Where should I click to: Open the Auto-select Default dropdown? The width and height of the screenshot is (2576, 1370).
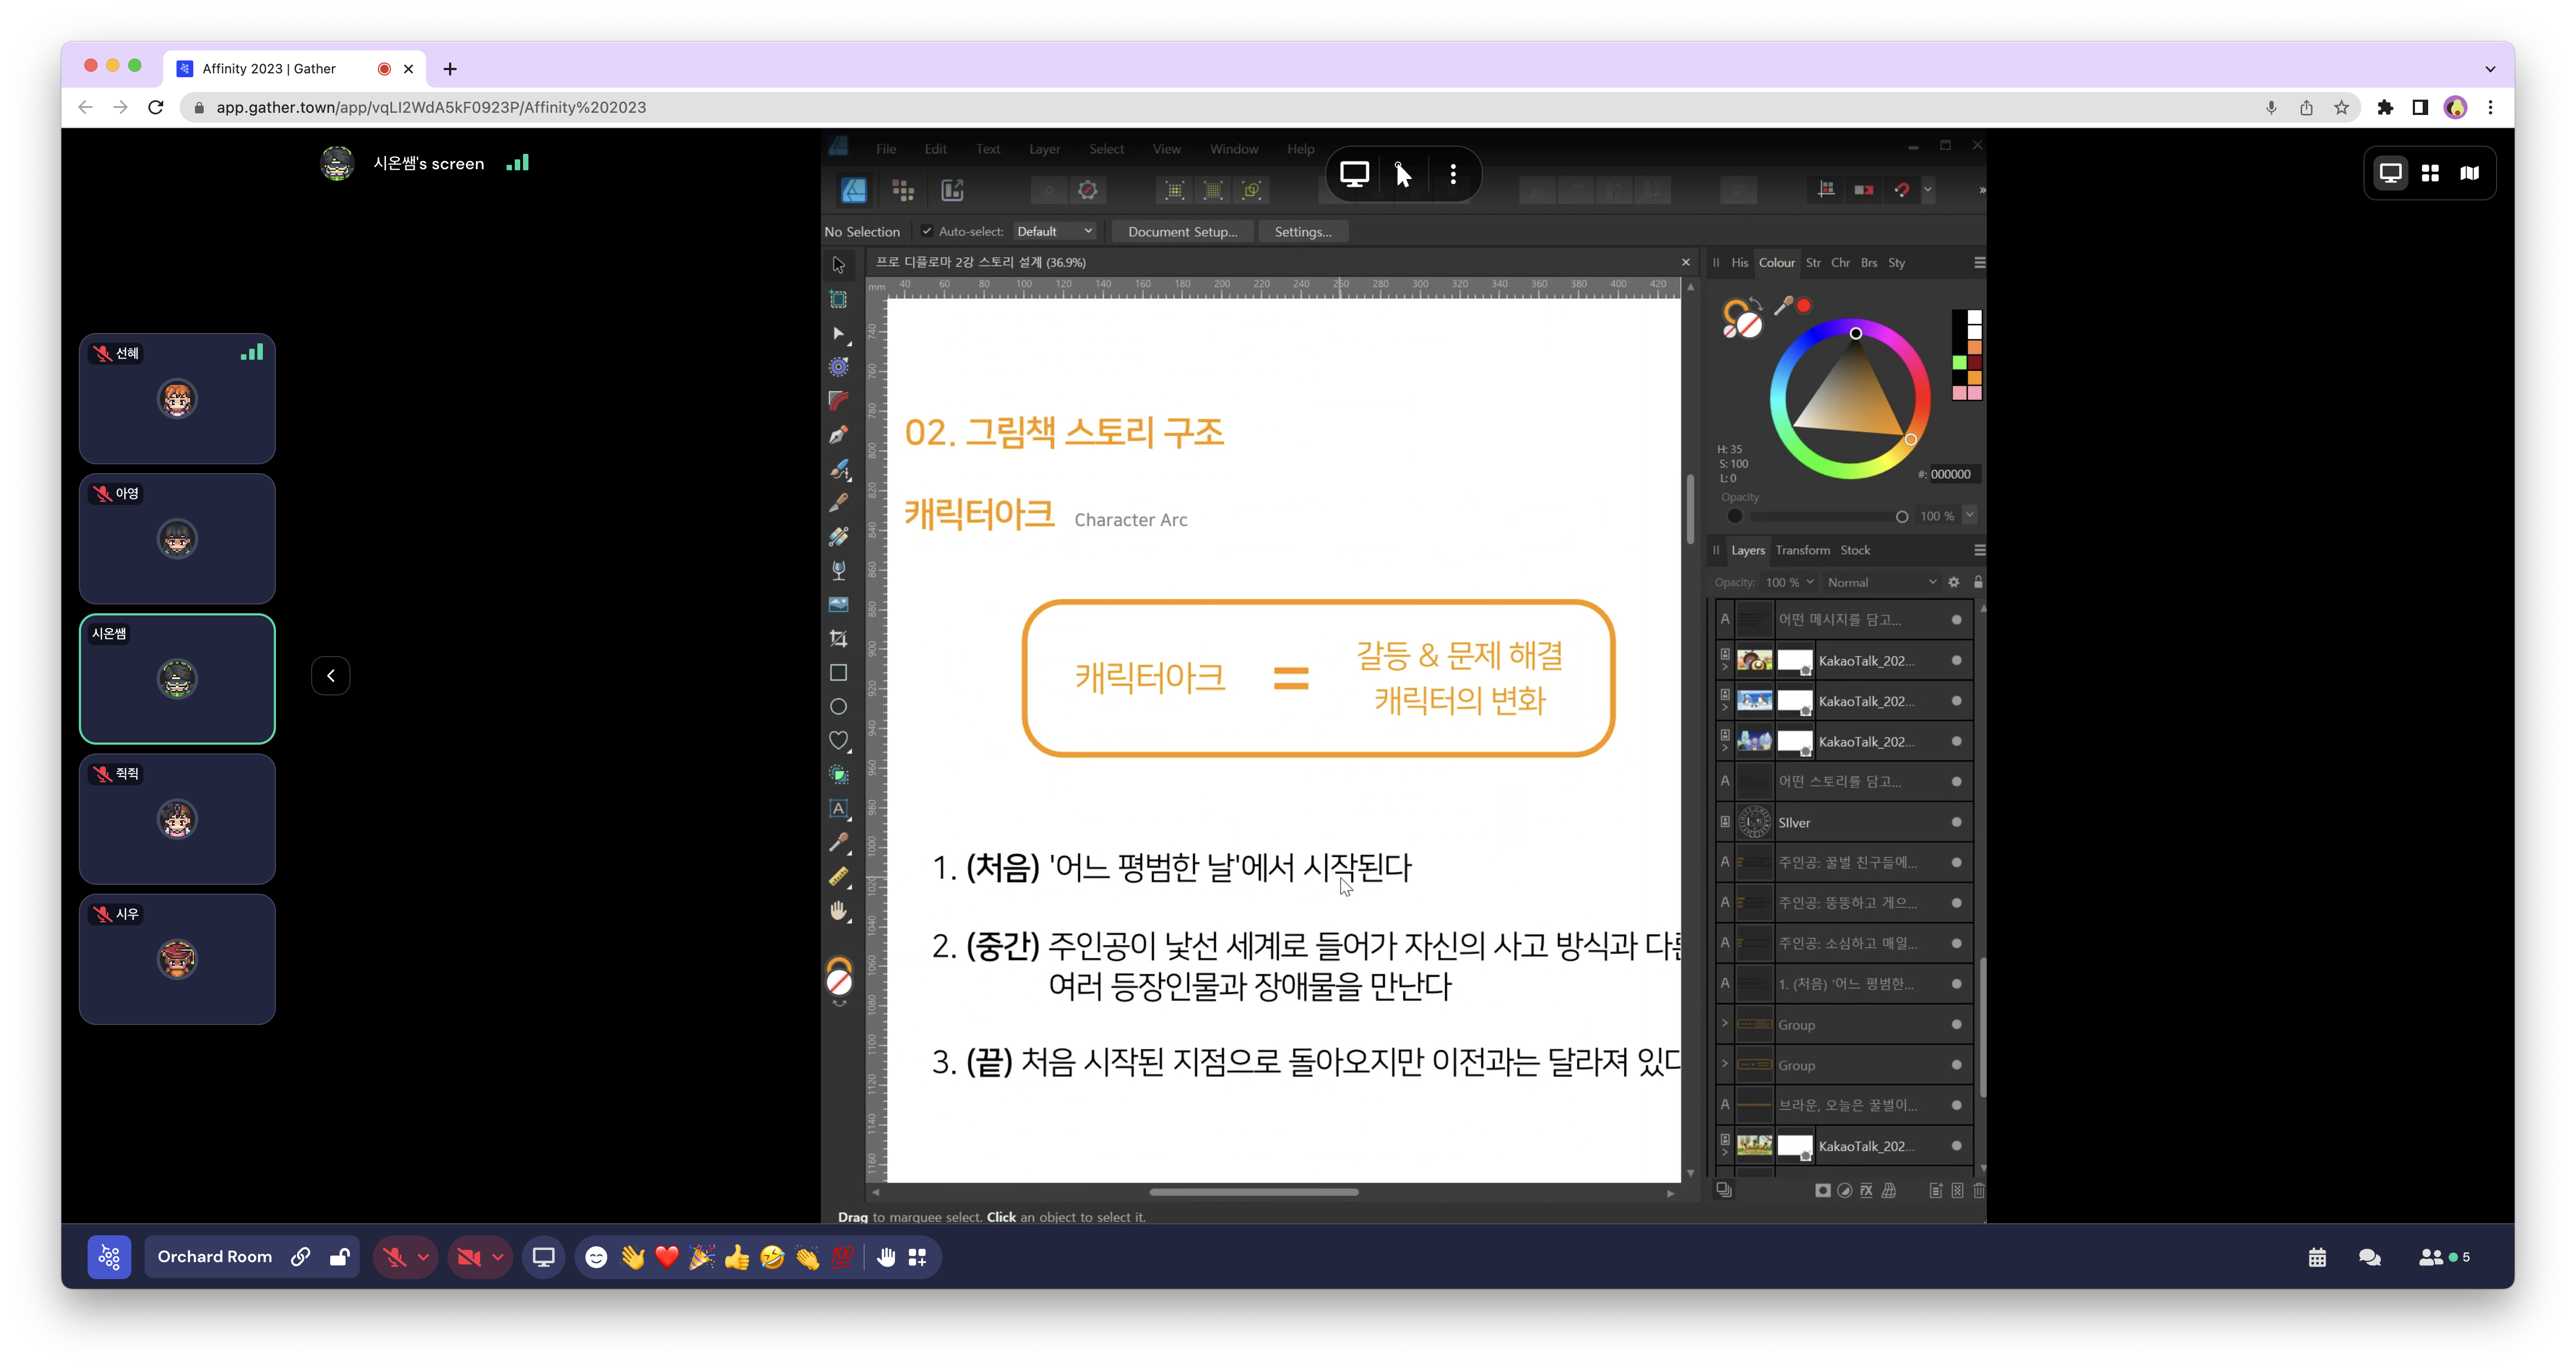pyautogui.click(x=1054, y=231)
